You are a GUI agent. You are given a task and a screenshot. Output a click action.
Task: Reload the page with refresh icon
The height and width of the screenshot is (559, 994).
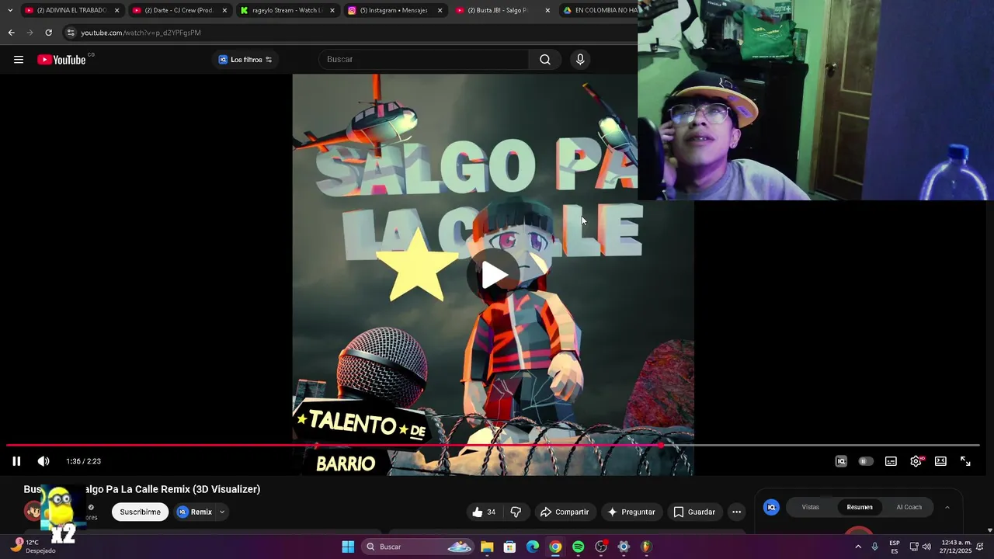(48, 33)
